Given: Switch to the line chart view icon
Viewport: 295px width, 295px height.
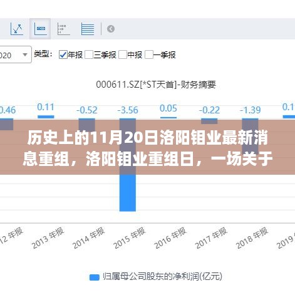Looking at the screenshot, I should coord(17,29).
